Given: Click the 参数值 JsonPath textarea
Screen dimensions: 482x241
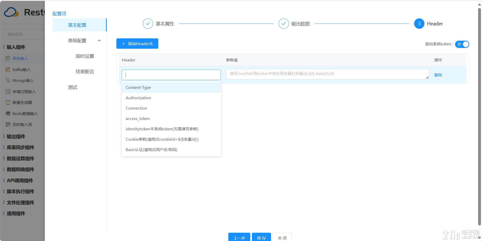Looking at the screenshot, I should point(328,74).
